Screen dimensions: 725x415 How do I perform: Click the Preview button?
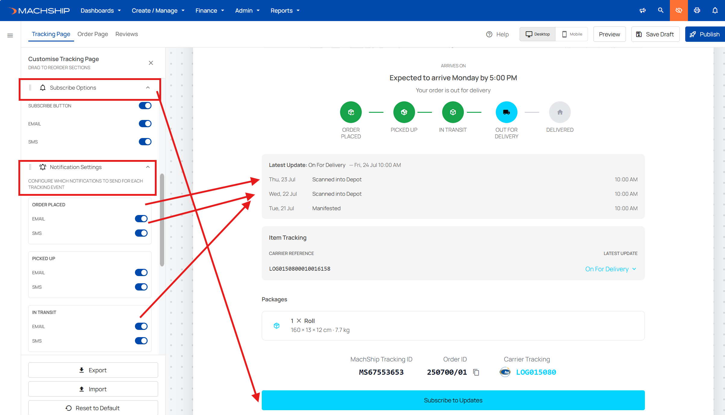[609, 34]
